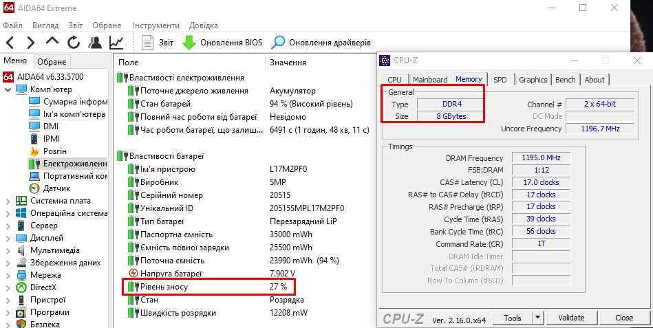Viewport: 653px width, 328px height.
Task: Click the Uncore Frequency value field
Action: click(600, 129)
